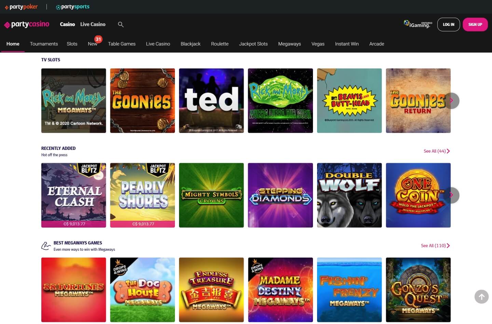Click the LOG IN button

click(449, 25)
